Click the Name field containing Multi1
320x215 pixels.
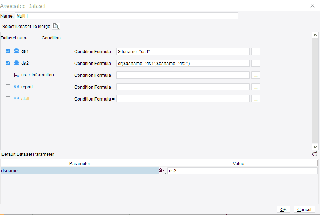pyautogui.click(x=126, y=16)
